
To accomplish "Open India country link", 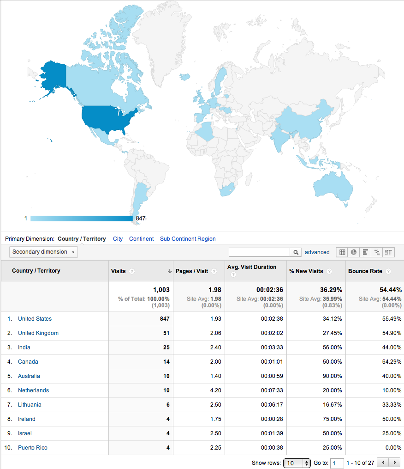I will [x=24, y=347].
